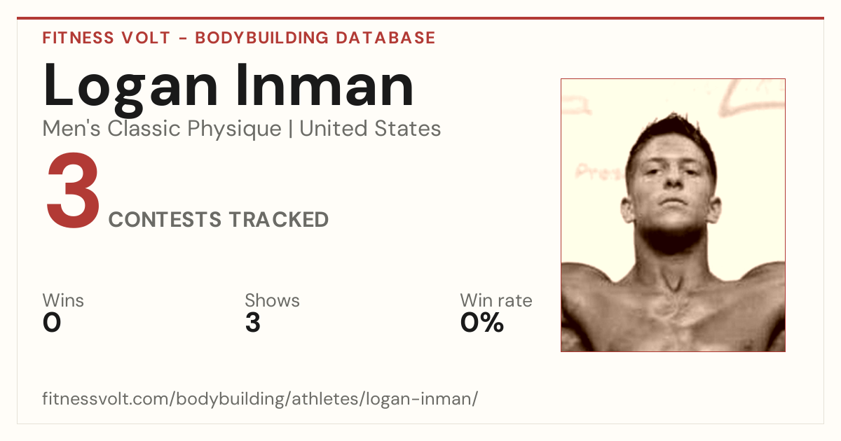The width and height of the screenshot is (841, 441).
Task: Click the 0 value under Wins
Action: [52, 323]
